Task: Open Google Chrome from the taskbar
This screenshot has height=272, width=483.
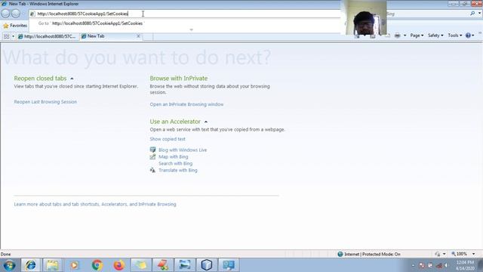Action: [97, 265]
